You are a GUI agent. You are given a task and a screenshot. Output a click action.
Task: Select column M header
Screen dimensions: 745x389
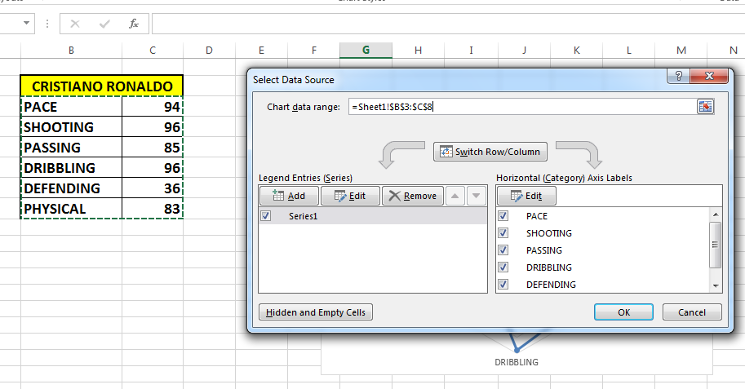coord(681,51)
